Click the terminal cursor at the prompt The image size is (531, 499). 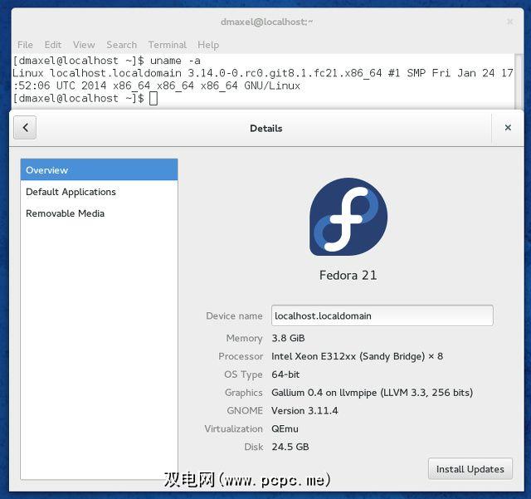pyautogui.click(x=153, y=98)
